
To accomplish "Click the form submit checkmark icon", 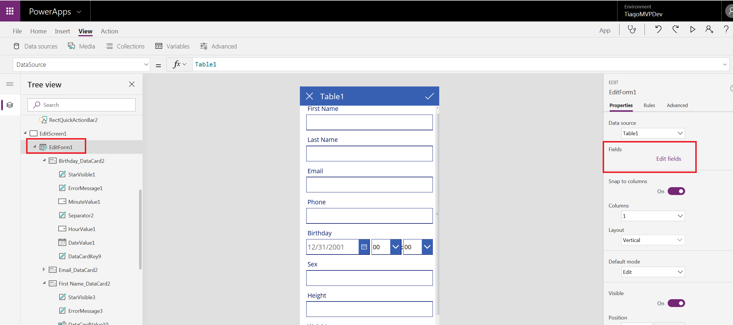I will point(429,96).
